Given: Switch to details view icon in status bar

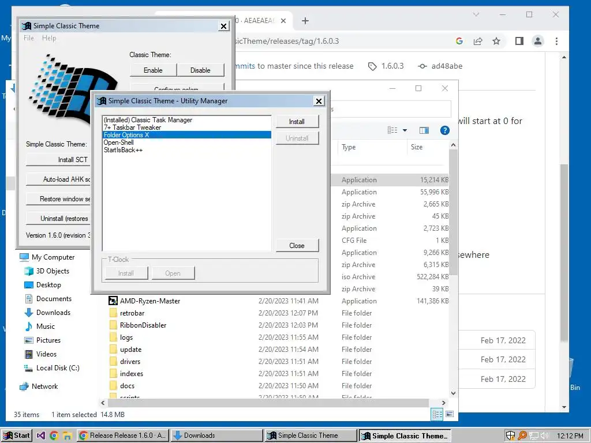Looking at the screenshot, I should point(437,414).
